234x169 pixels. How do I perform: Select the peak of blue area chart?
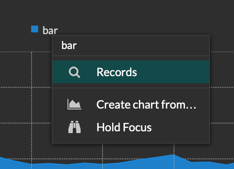[174, 155]
